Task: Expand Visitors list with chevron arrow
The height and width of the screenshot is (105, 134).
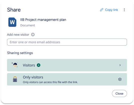Action: [120, 65]
